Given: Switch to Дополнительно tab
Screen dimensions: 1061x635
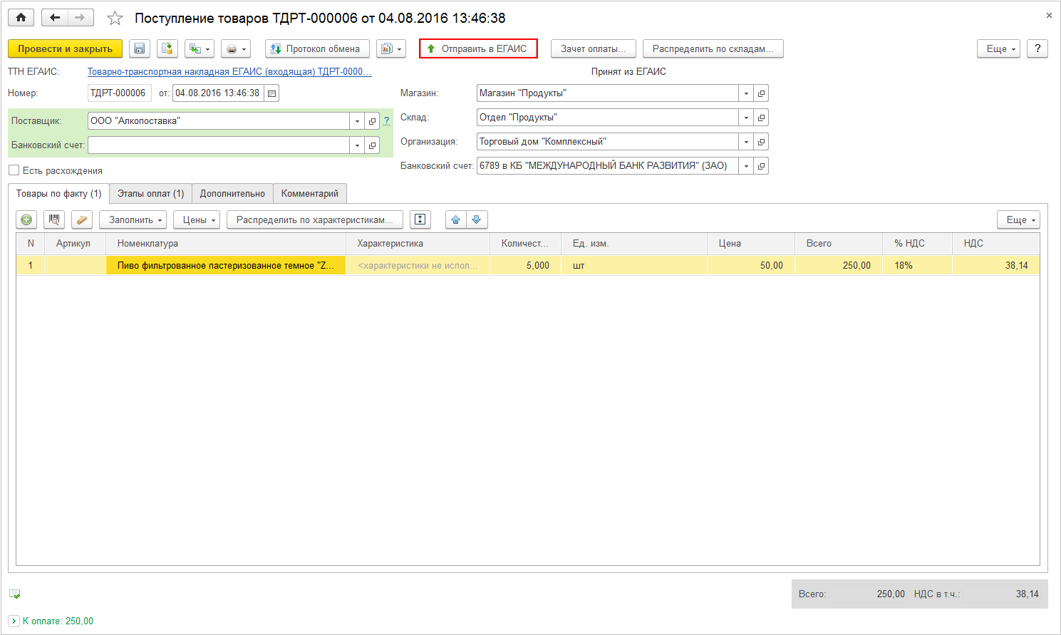Looking at the screenshot, I should pyautogui.click(x=232, y=194).
